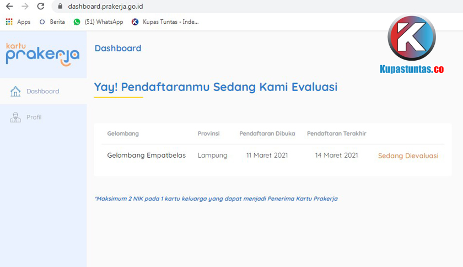Click the Profil person icon in sidebar
This screenshot has width=463, height=267.
click(15, 117)
